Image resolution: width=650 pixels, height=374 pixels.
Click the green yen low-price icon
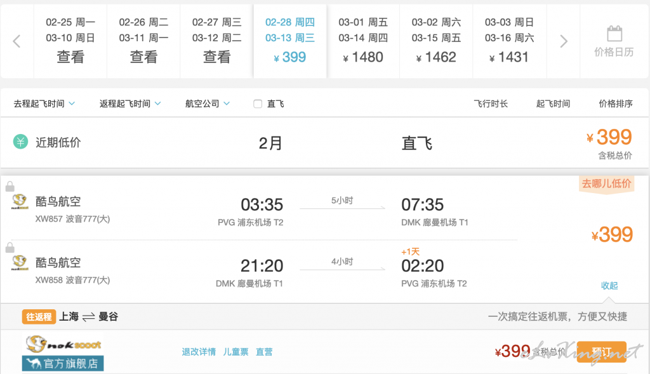coord(20,142)
